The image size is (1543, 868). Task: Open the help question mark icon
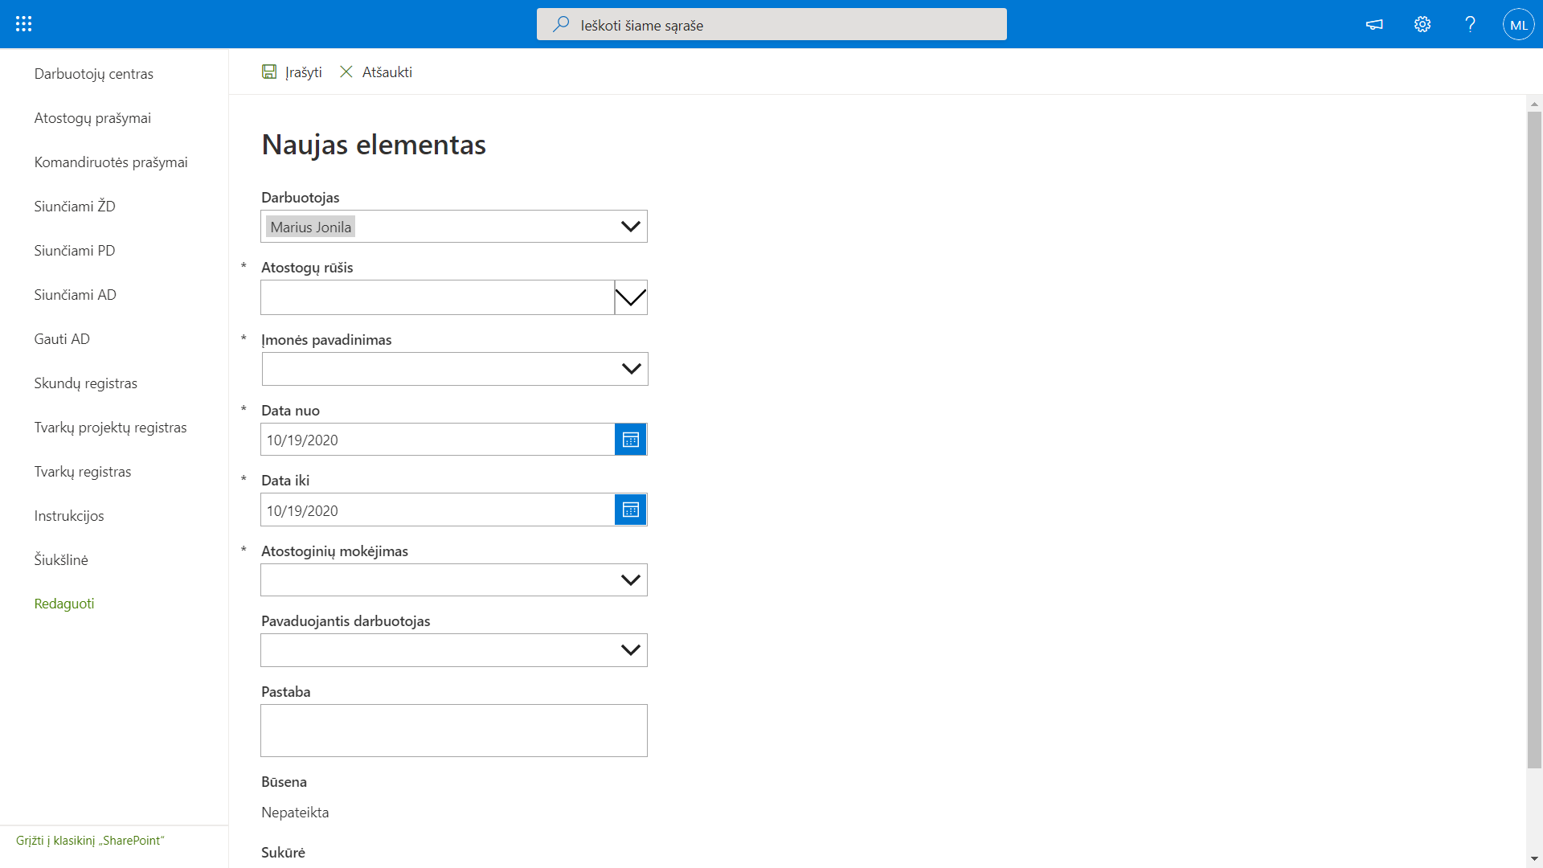(1470, 24)
